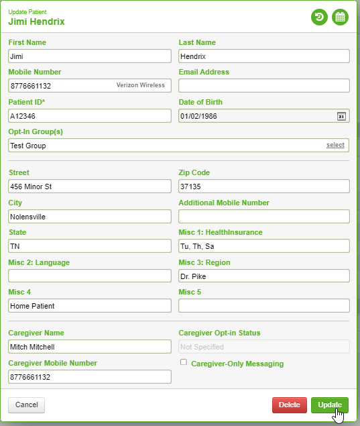The height and width of the screenshot is (426, 360).
Task: Focus the Last Name field
Action: click(264, 56)
